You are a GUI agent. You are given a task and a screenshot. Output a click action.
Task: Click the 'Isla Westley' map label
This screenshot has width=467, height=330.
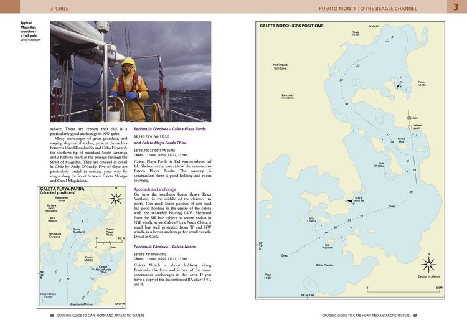pyautogui.click(x=379, y=164)
